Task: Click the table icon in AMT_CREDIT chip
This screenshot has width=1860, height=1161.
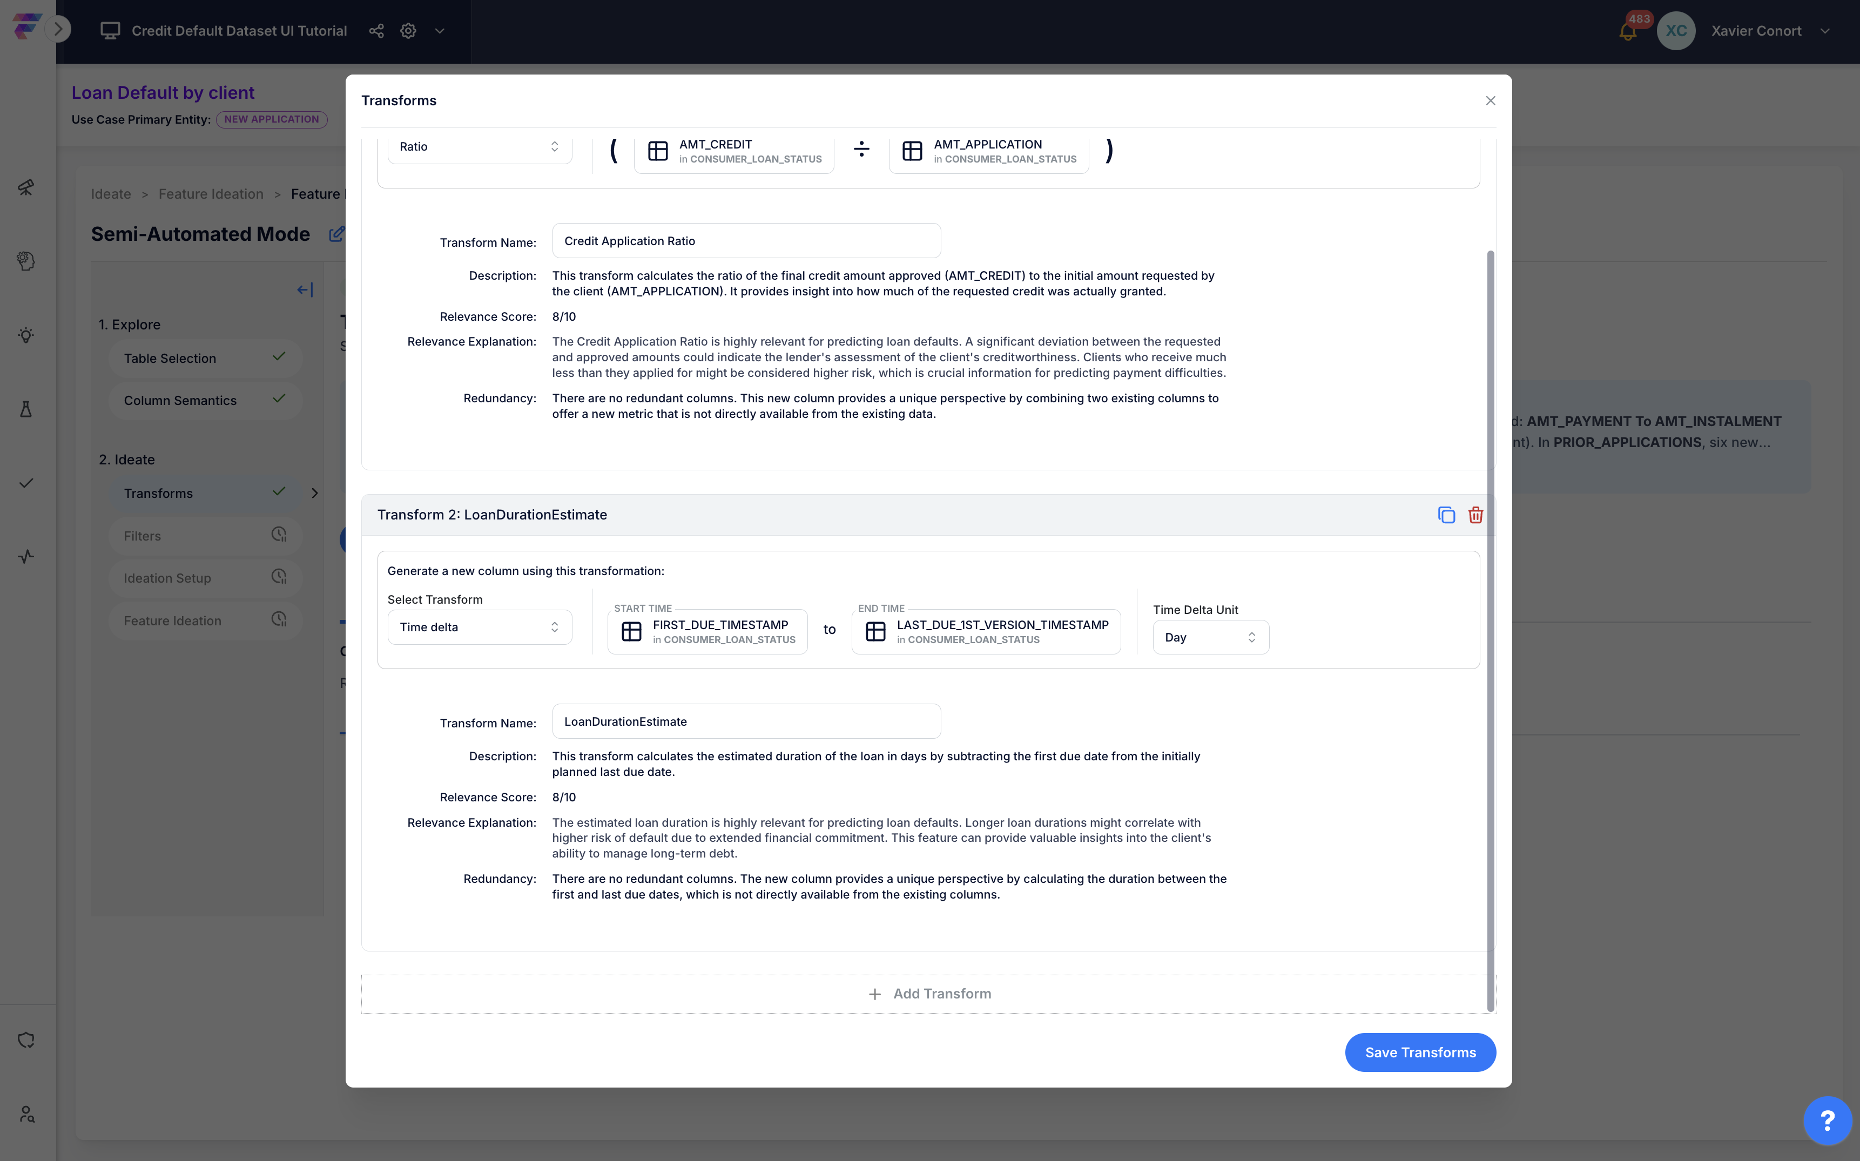Action: click(x=658, y=151)
